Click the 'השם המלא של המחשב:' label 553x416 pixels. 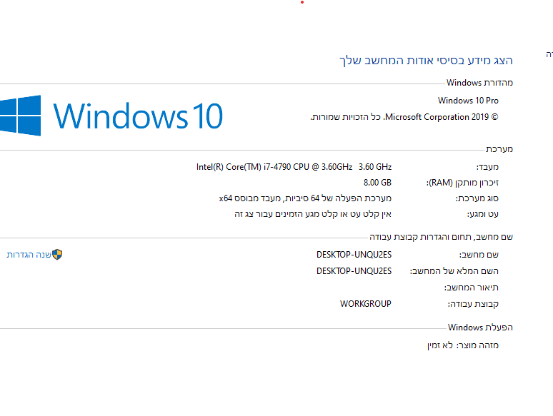click(454, 271)
